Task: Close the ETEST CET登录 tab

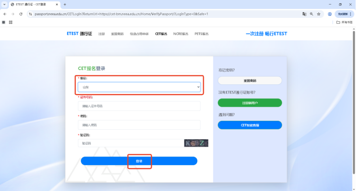Action: 56,4
